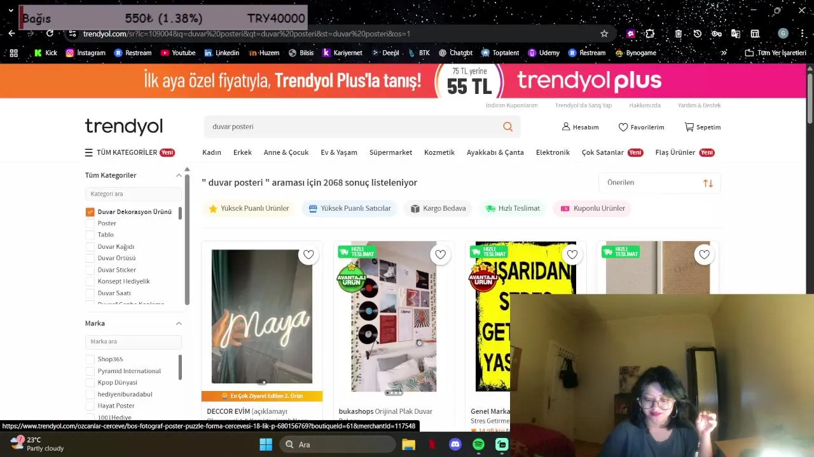
Task: Check the Tablo category checkbox
Action: point(90,235)
